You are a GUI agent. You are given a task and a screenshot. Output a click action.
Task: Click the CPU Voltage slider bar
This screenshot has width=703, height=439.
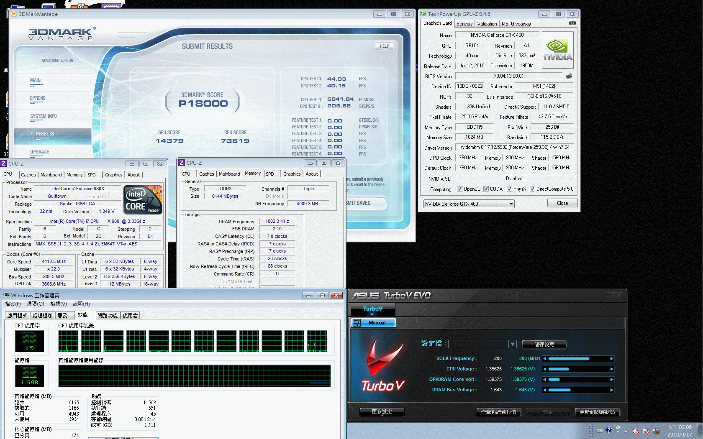(578, 369)
